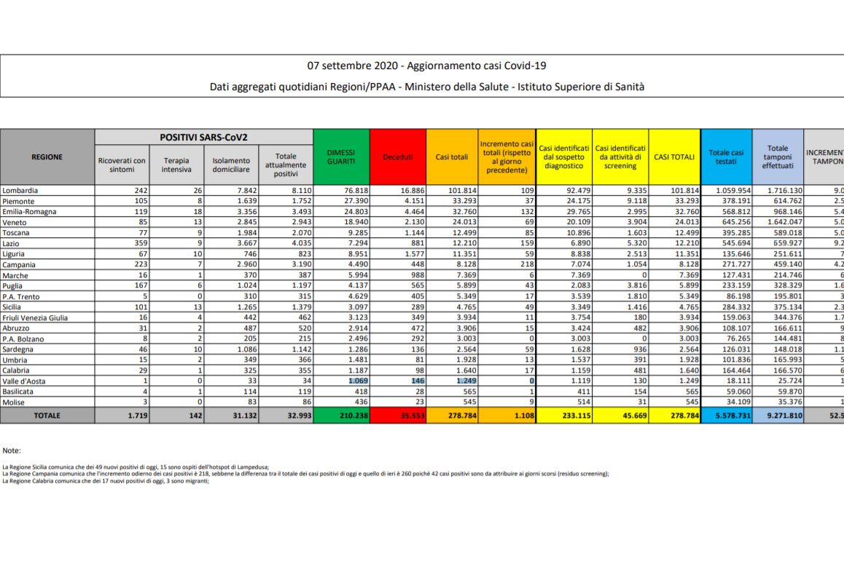
Task: Click the Piemonte row label
Action: (18, 201)
